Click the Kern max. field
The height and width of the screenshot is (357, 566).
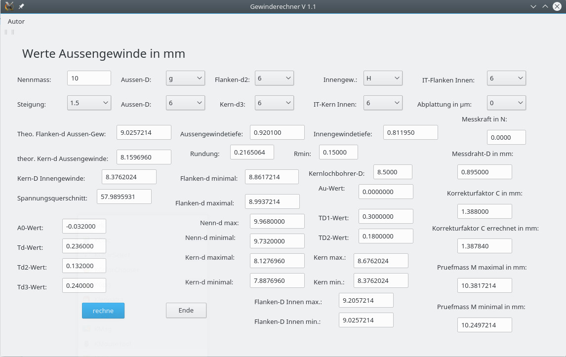tap(381, 261)
